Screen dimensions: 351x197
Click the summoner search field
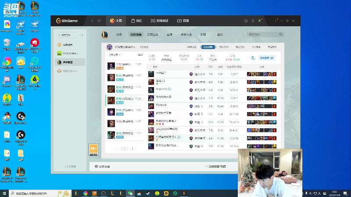[263, 35]
